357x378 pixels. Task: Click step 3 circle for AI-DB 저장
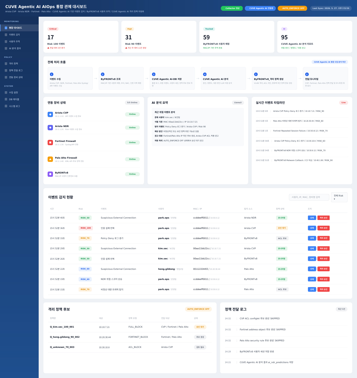pos(154,74)
